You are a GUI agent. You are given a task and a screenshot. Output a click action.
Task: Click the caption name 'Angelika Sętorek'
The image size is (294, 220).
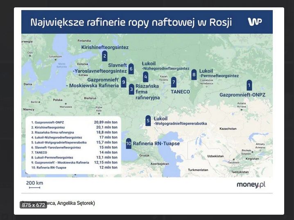[x=75, y=203]
